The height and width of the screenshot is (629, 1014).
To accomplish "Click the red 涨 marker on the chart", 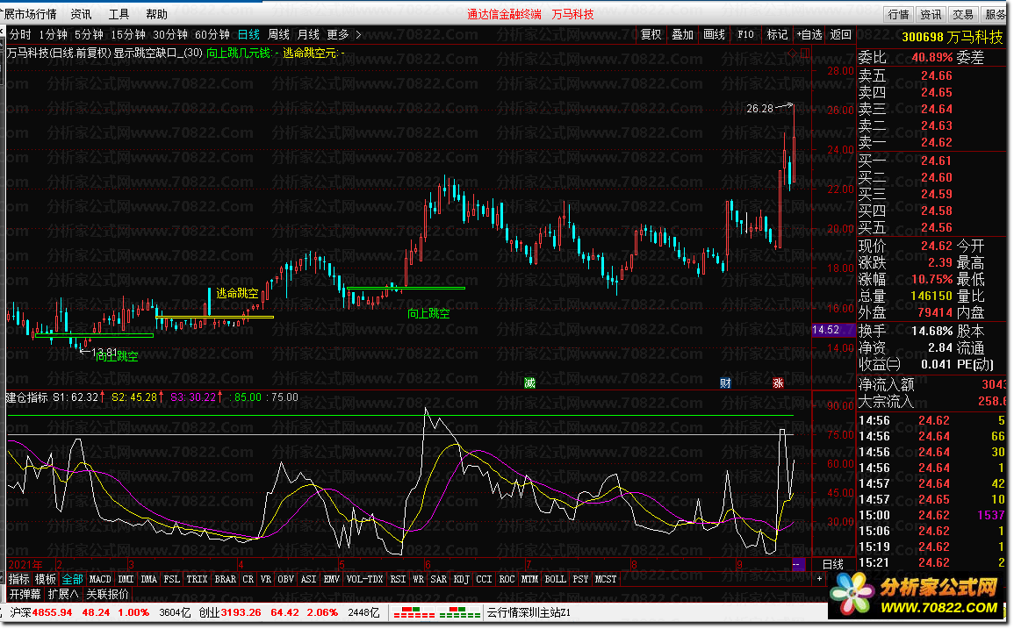I will [778, 382].
